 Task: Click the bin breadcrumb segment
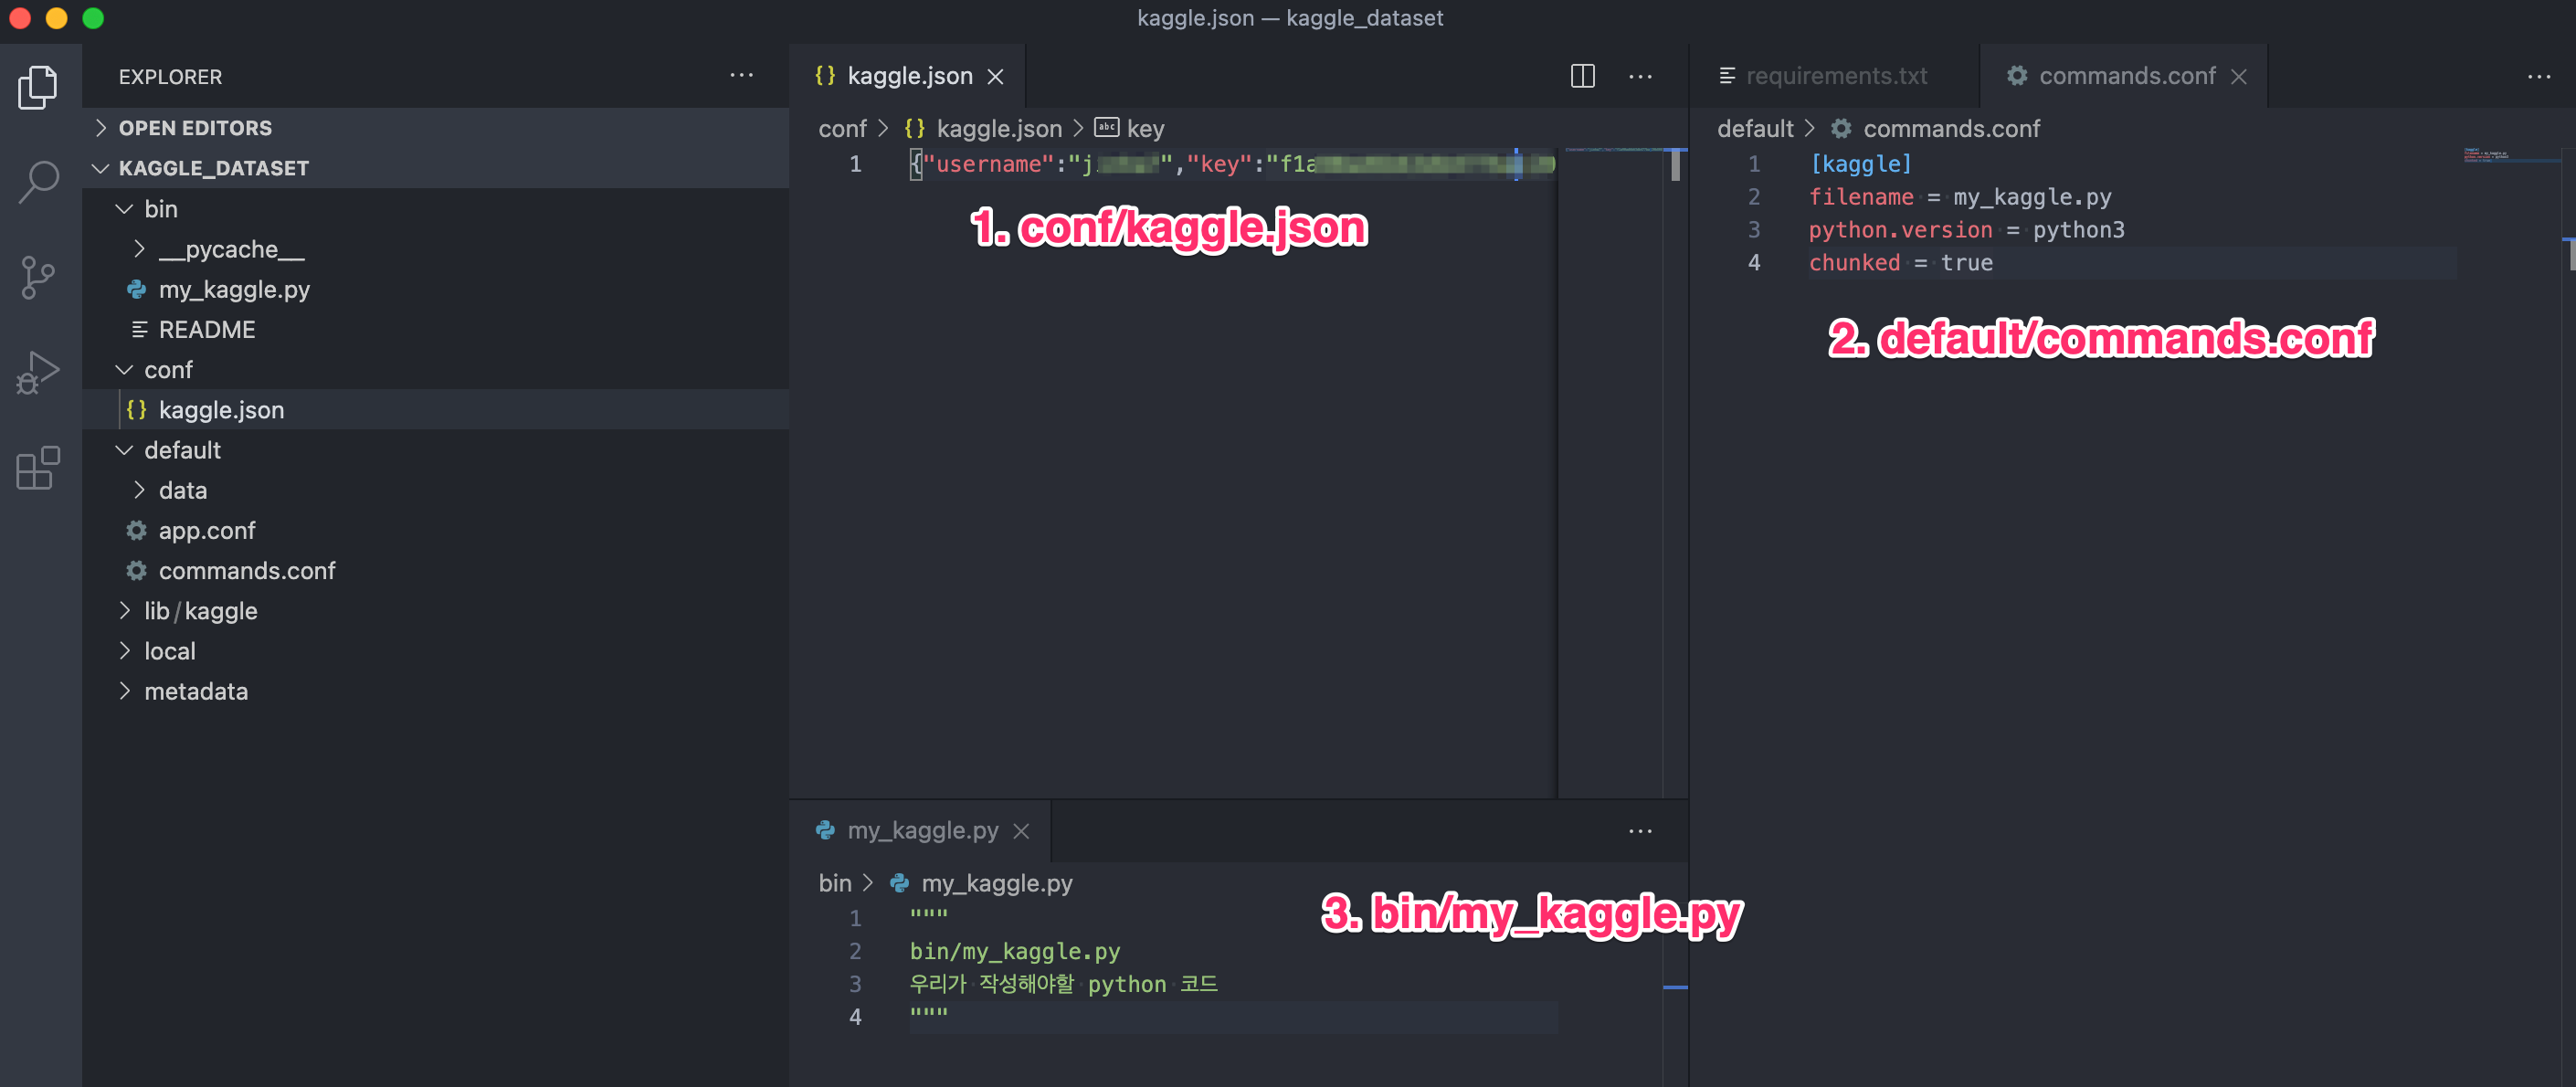point(835,884)
